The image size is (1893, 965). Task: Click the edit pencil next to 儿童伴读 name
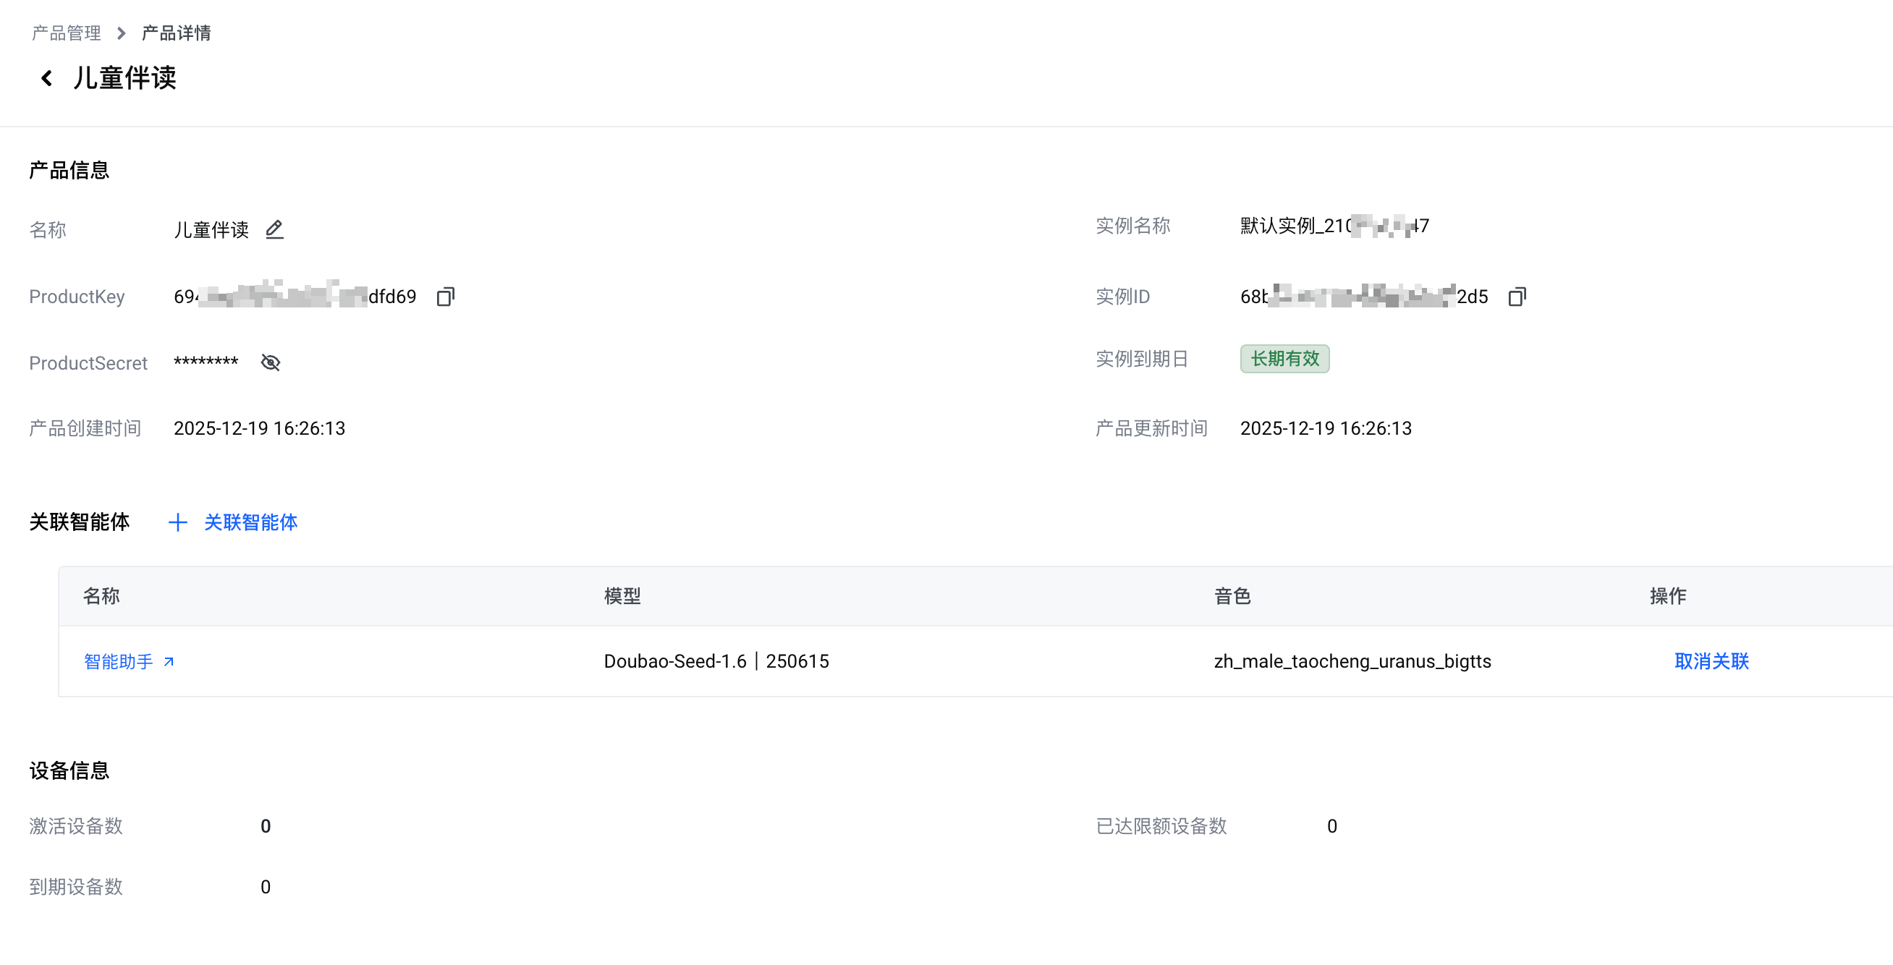pos(274,230)
